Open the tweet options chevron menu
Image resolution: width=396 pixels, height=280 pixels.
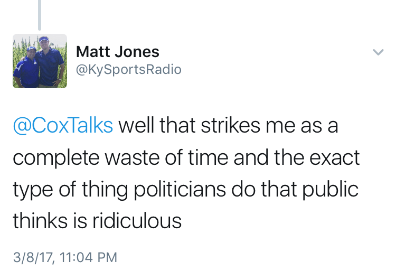click(x=378, y=52)
